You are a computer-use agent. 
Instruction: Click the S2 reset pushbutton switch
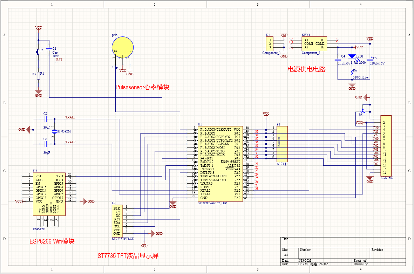tap(38, 52)
